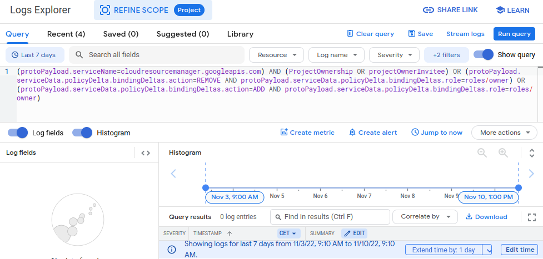
Task: Click the Search all fields input
Action: [157, 55]
